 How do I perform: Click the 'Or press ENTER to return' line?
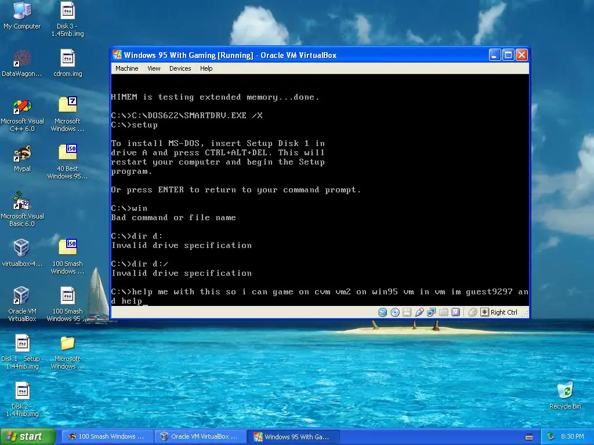coord(237,190)
